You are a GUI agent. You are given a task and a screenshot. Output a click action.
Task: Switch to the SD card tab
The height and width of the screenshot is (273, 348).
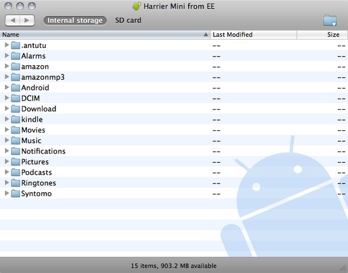128,21
